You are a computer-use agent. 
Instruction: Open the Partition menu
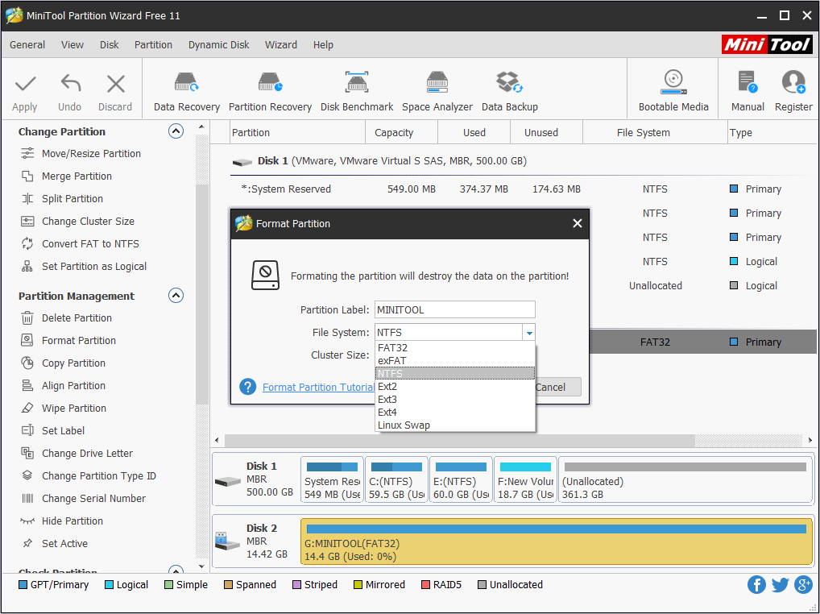click(153, 44)
